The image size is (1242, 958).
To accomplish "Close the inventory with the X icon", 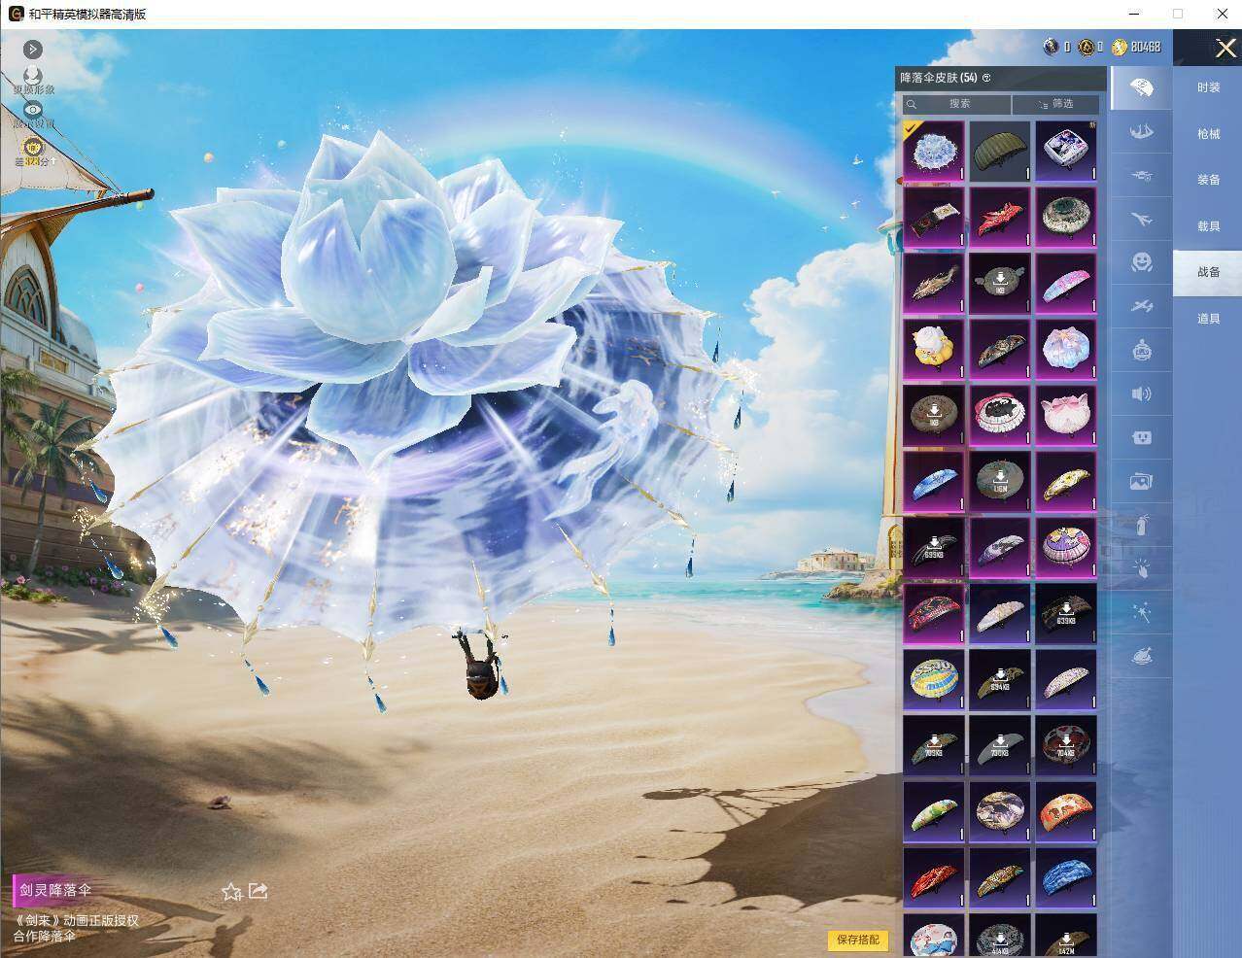I will click(1226, 48).
